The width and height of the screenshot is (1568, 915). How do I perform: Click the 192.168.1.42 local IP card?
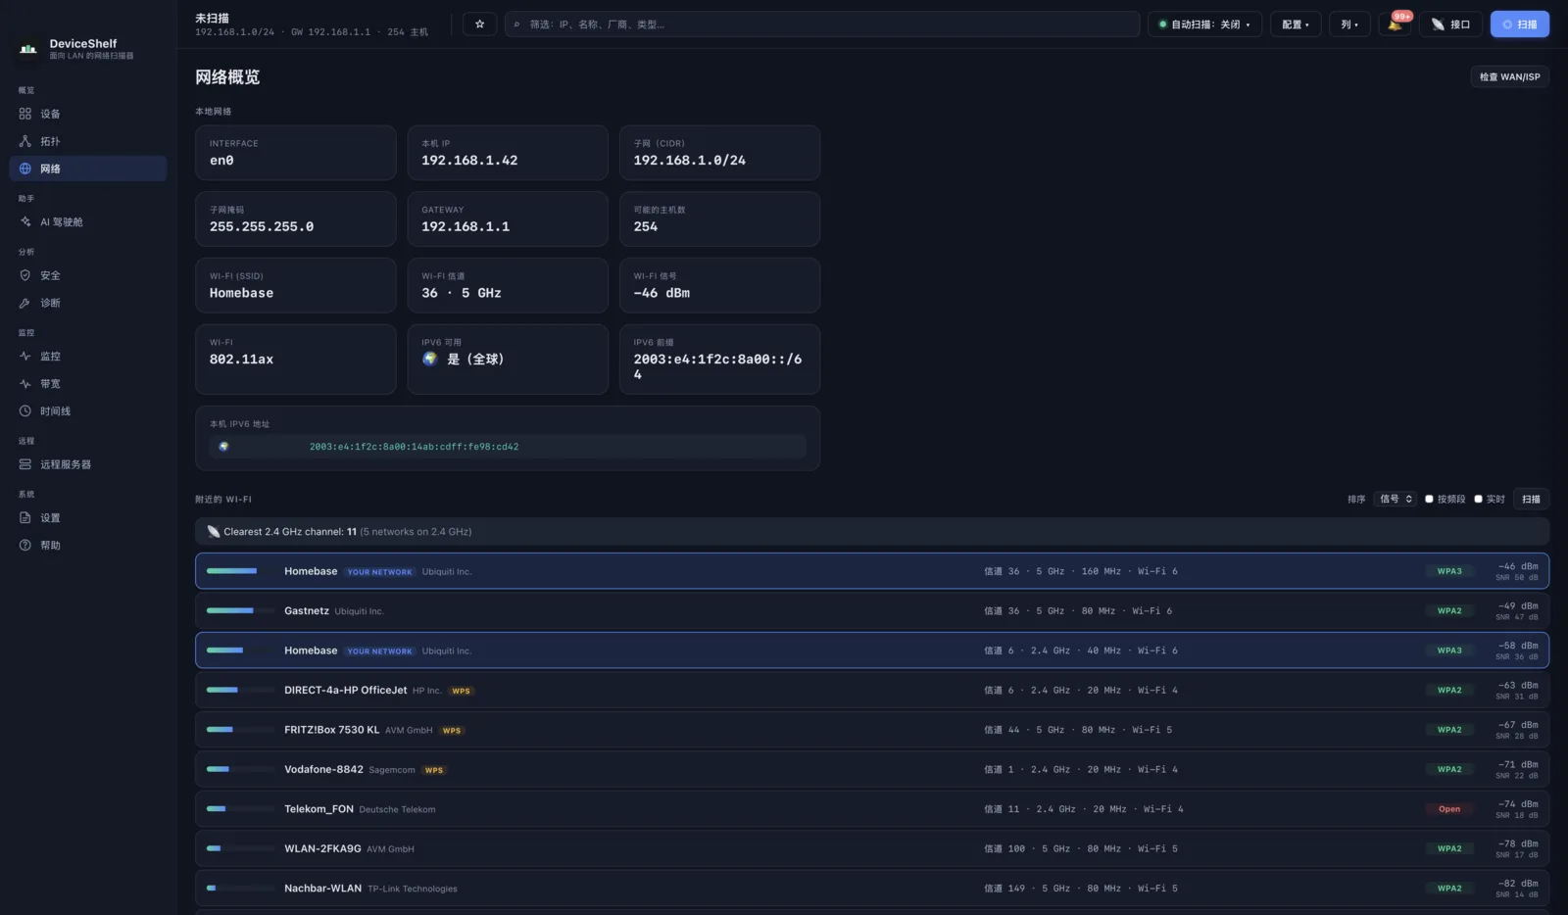pyautogui.click(x=508, y=153)
